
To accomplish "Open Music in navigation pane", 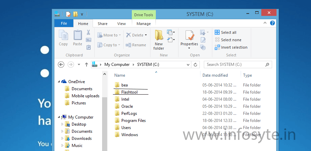I will coord(74,146).
